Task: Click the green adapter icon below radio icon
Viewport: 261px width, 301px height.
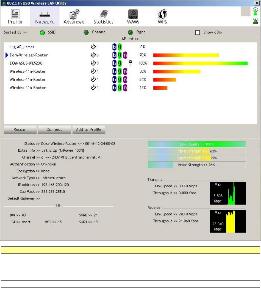Action: [255, 21]
